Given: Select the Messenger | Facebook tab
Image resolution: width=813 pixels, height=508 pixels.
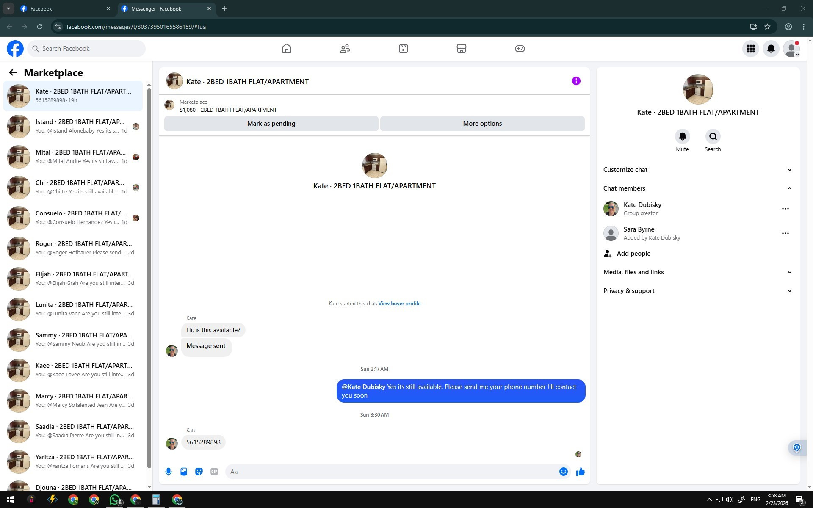Looking at the screenshot, I should click(166, 8).
